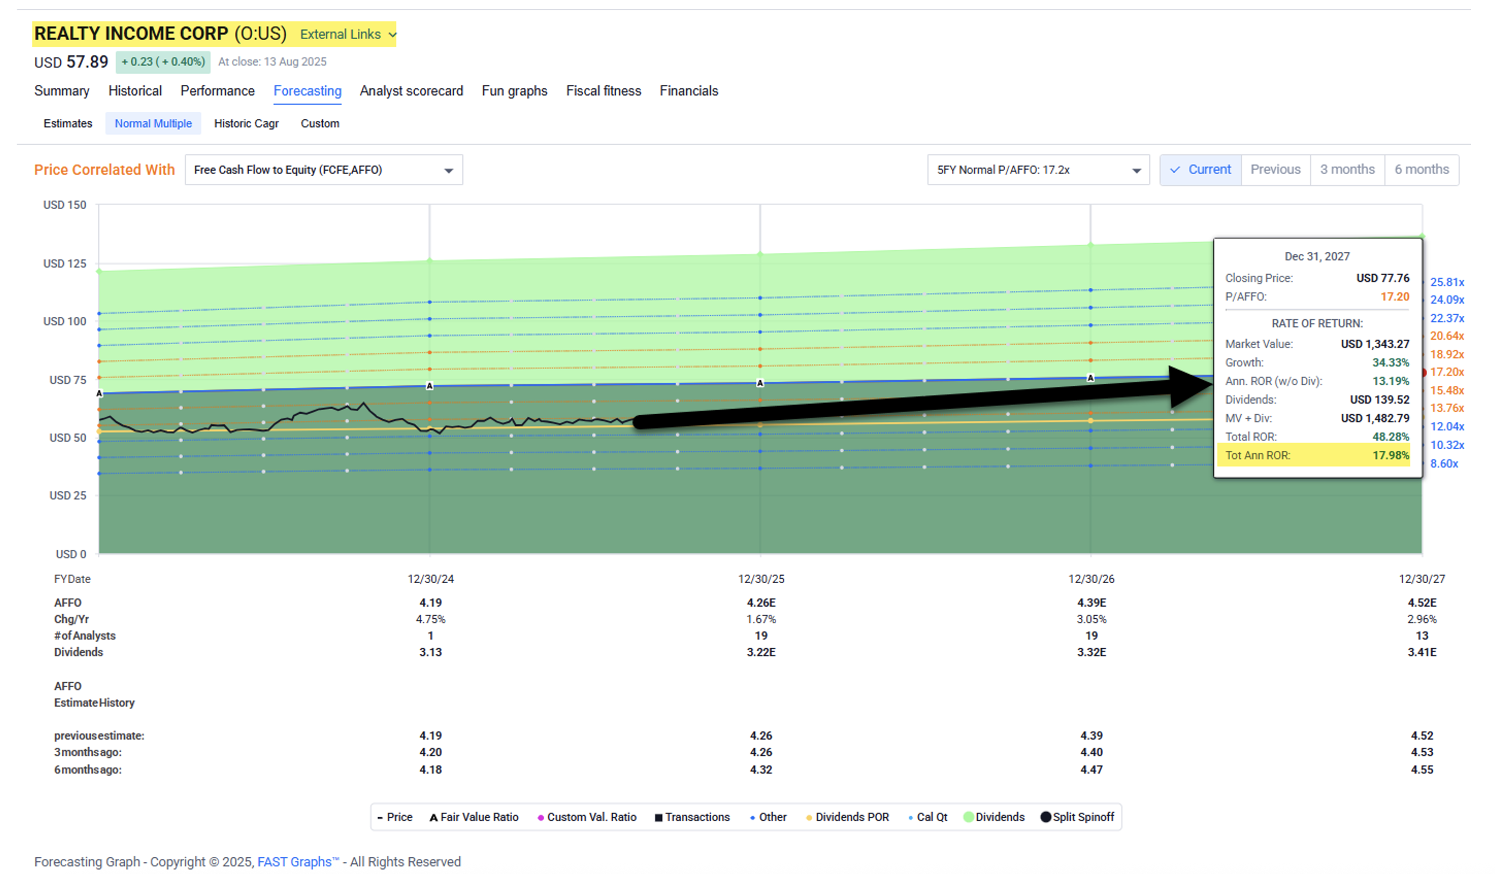Select the Current estimates toggle
Viewport: 1495px width, 874px height.
point(1200,170)
